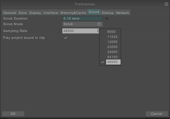170x119 pixels.
Task: Select the Sound tab
Action: pos(94,12)
